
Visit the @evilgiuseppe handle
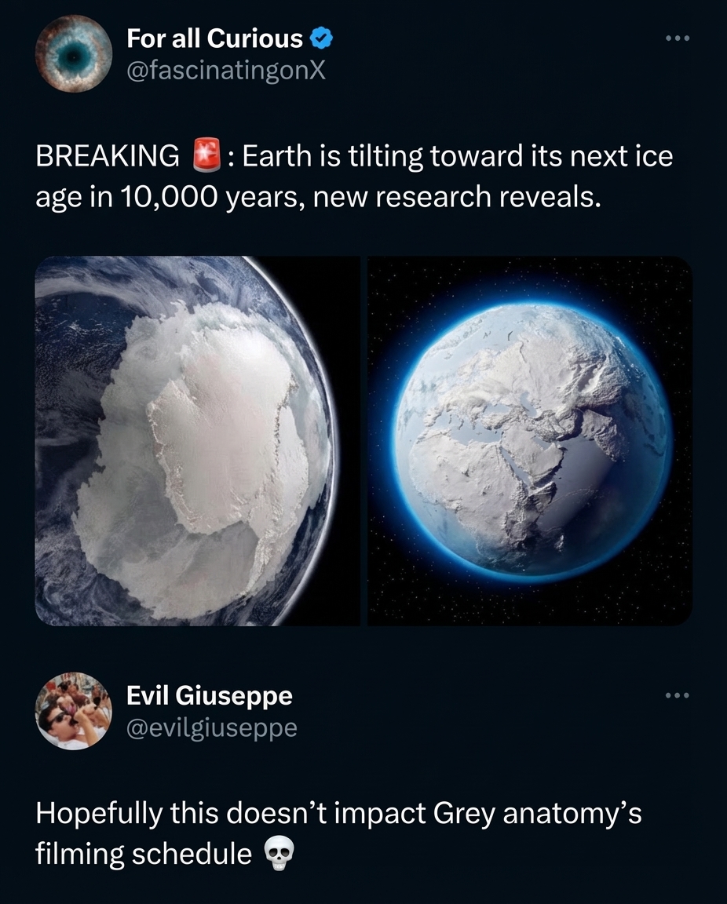(x=212, y=728)
